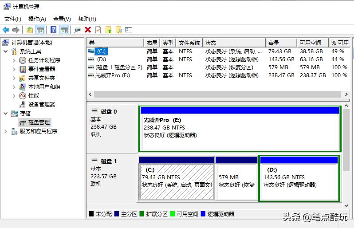Expand the 本地用户和组 node
The image size is (354, 228).
[14, 87]
